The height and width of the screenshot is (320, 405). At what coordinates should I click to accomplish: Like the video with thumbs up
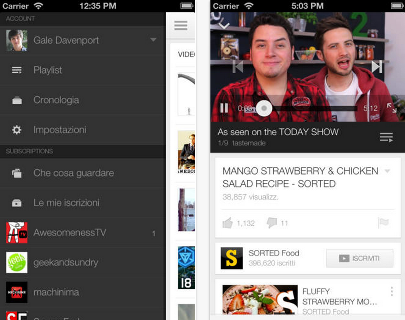[228, 223]
